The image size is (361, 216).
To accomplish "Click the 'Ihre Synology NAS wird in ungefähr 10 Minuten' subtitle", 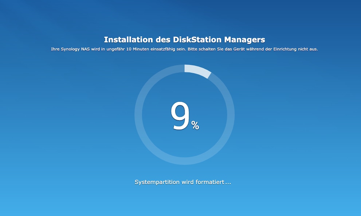I will [184, 49].
